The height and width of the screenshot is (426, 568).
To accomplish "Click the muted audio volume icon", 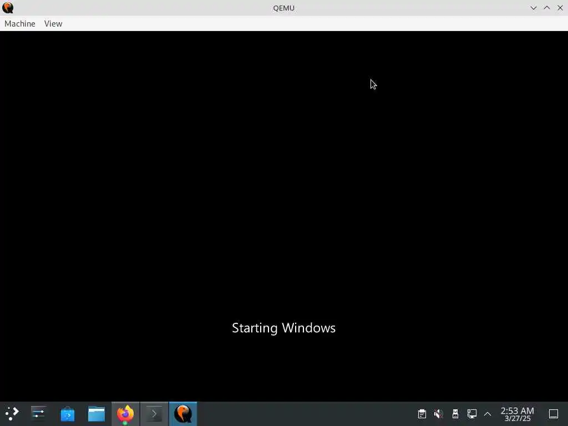I will point(439,414).
